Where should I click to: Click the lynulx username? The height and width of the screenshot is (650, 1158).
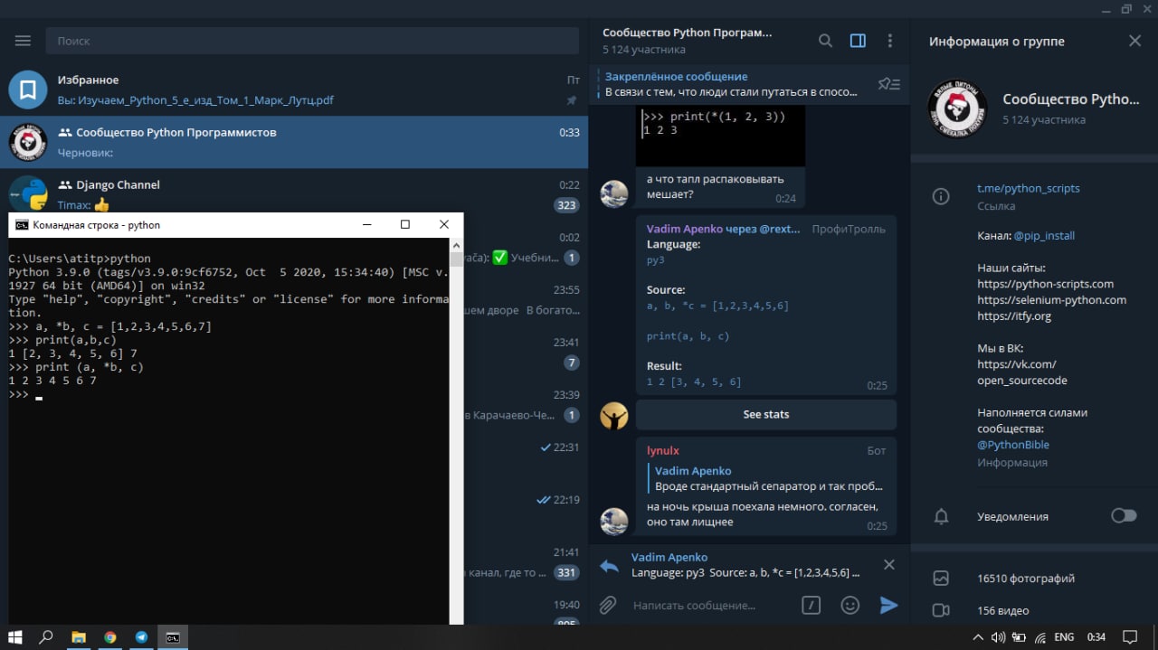pos(662,450)
